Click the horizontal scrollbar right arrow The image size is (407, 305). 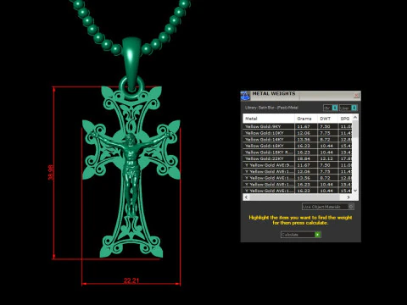348,197
